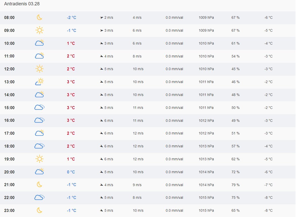296x217 pixels.
Task: Select the 11:00 time label
Action: pyautogui.click(x=9, y=56)
